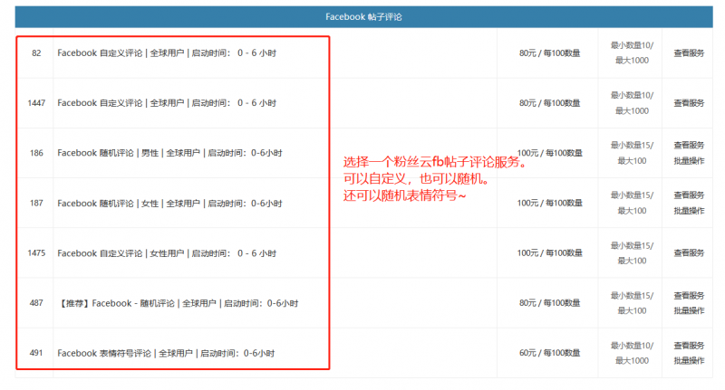Click 最小数量10/最大1000 in row 82
Image resolution: width=725 pixels, height=390 pixels.
coord(632,52)
